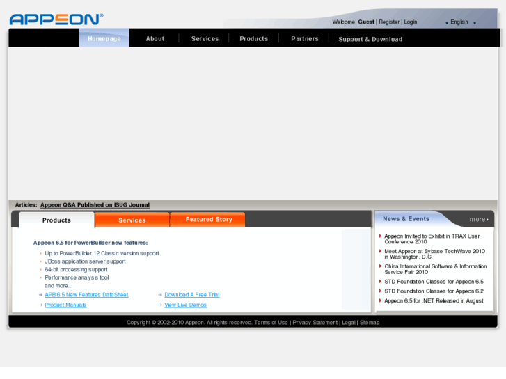Viewport: 506px width, 379px height.
Task: Open STD Foundation Classes for Appeon 6.2
Action: pyautogui.click(x=434, y=291)
